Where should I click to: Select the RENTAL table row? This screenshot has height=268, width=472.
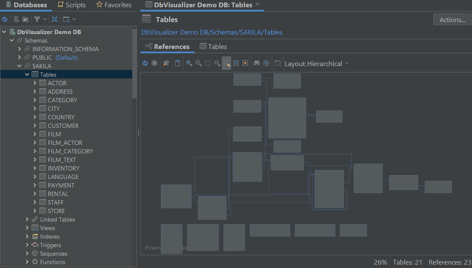66,194
